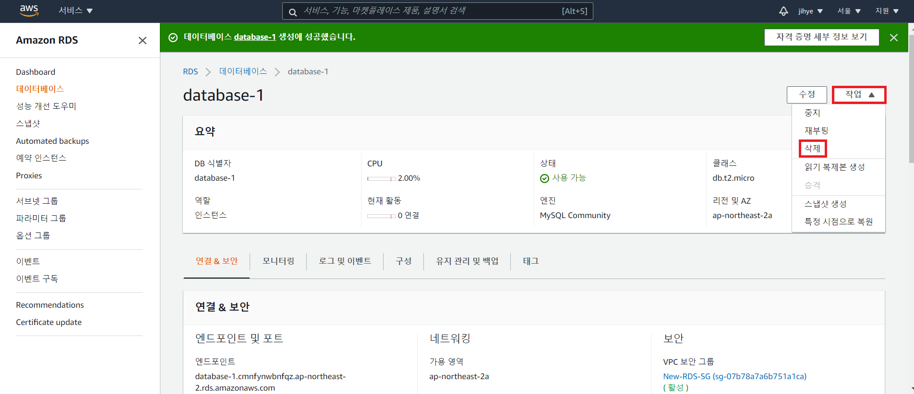Open Proxies in the sidebar
Viewport: 914px width, 394px height.
(x=29, y=175)
